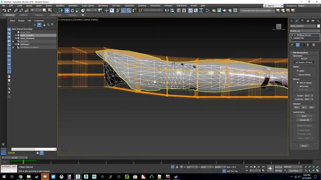
Task: Click the time slider frame handle
Action: tap(15, 158)
